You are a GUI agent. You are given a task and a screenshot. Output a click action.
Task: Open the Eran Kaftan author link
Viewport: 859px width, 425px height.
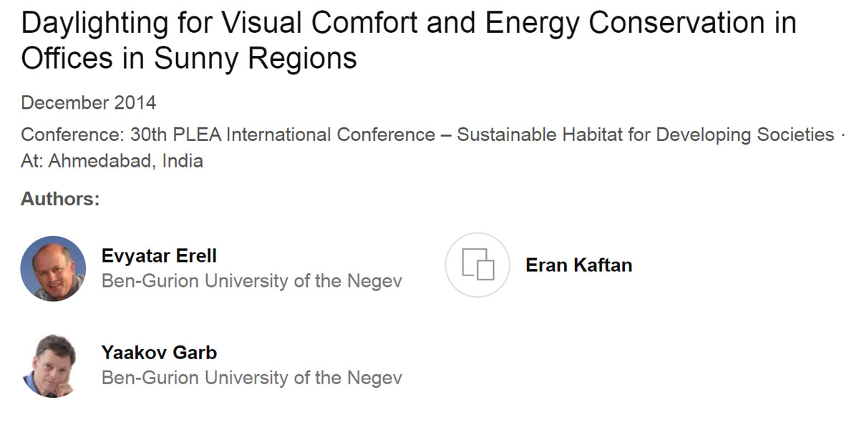(x=578, y=265)
